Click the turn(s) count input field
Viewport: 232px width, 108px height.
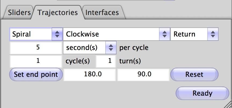click(106, 61)
